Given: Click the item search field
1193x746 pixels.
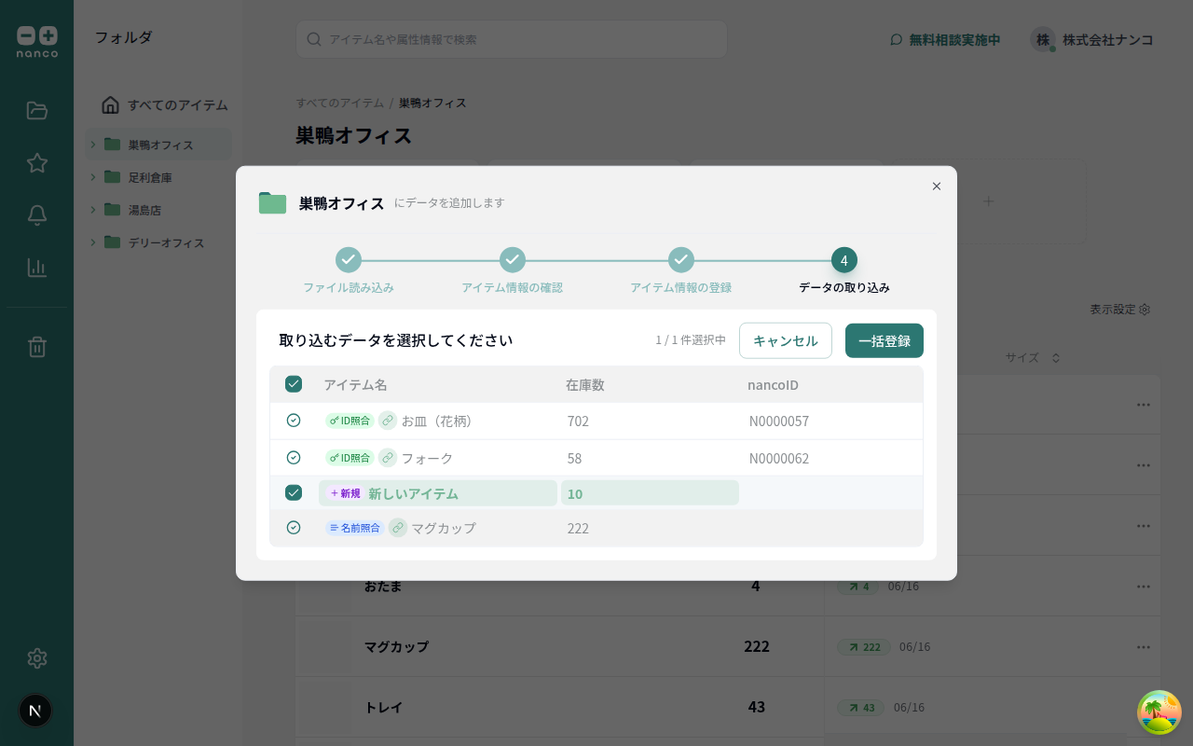Looking at the screenshot, I should [511, 39].
